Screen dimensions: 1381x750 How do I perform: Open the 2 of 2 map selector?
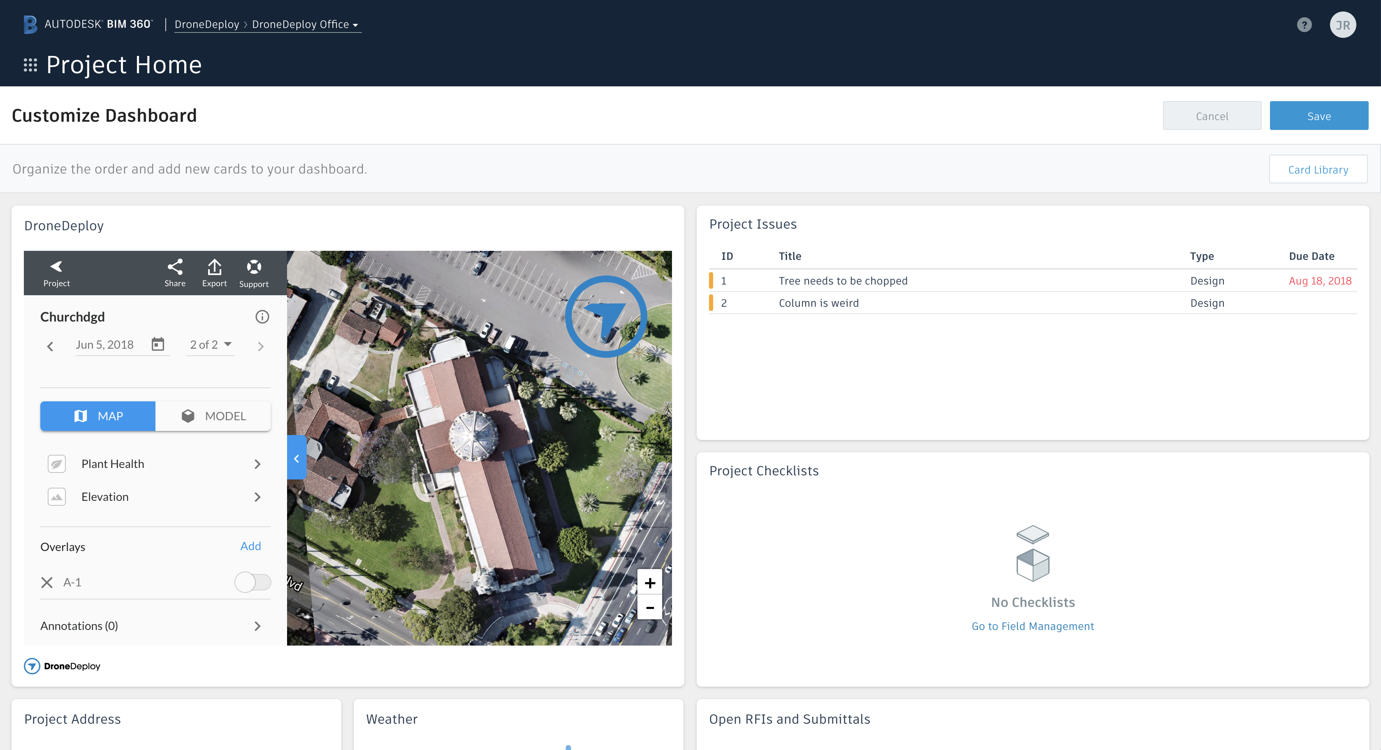click(210, 345)
